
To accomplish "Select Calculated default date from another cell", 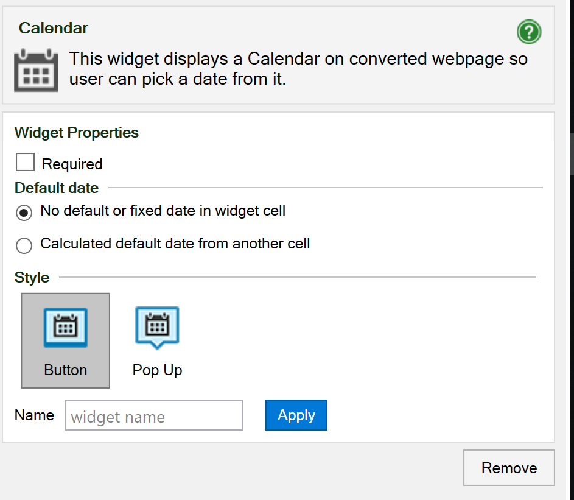I will pyautogui.click(x=24, y=245).
